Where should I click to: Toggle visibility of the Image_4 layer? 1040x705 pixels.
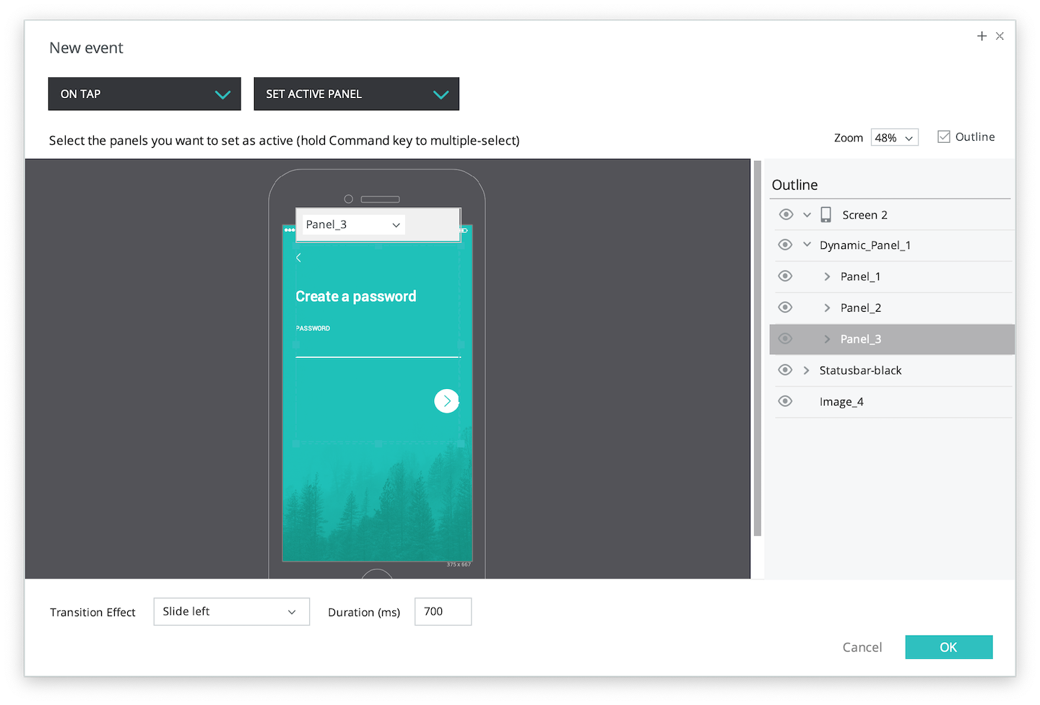(x=785, y=401)
